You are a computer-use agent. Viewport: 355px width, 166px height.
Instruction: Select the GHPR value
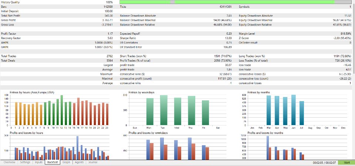coord(104,47)
